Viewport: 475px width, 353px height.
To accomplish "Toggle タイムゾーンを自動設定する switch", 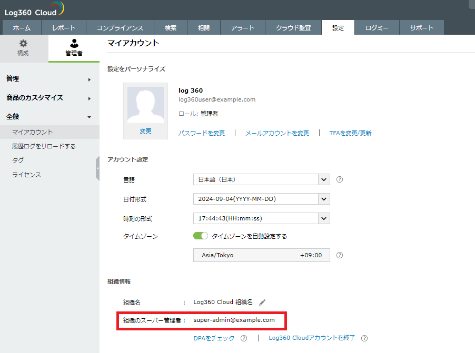I will [x=201, y=236].
